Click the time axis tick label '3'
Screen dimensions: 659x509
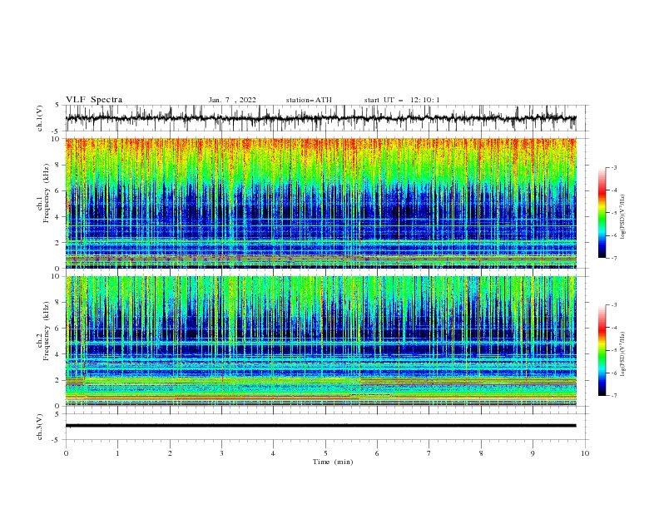pos(221,453)
